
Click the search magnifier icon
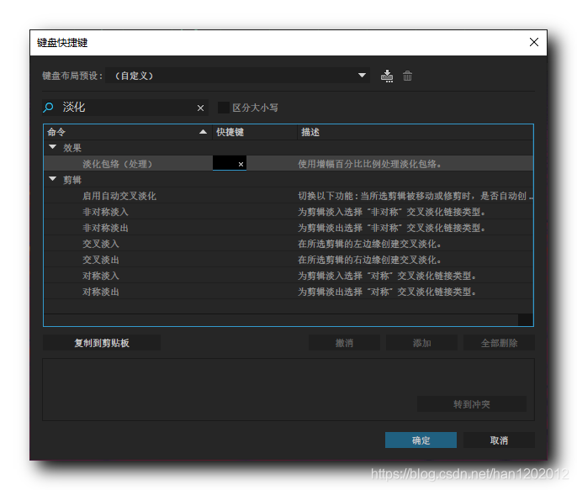pyautogui.click(x=48, y=108)
